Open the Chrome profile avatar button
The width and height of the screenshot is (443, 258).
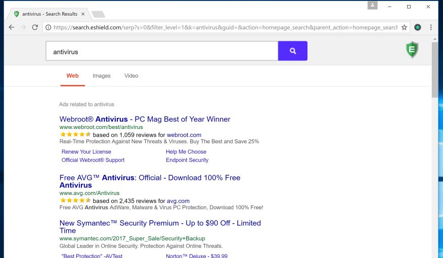click(x=372, y=5)
